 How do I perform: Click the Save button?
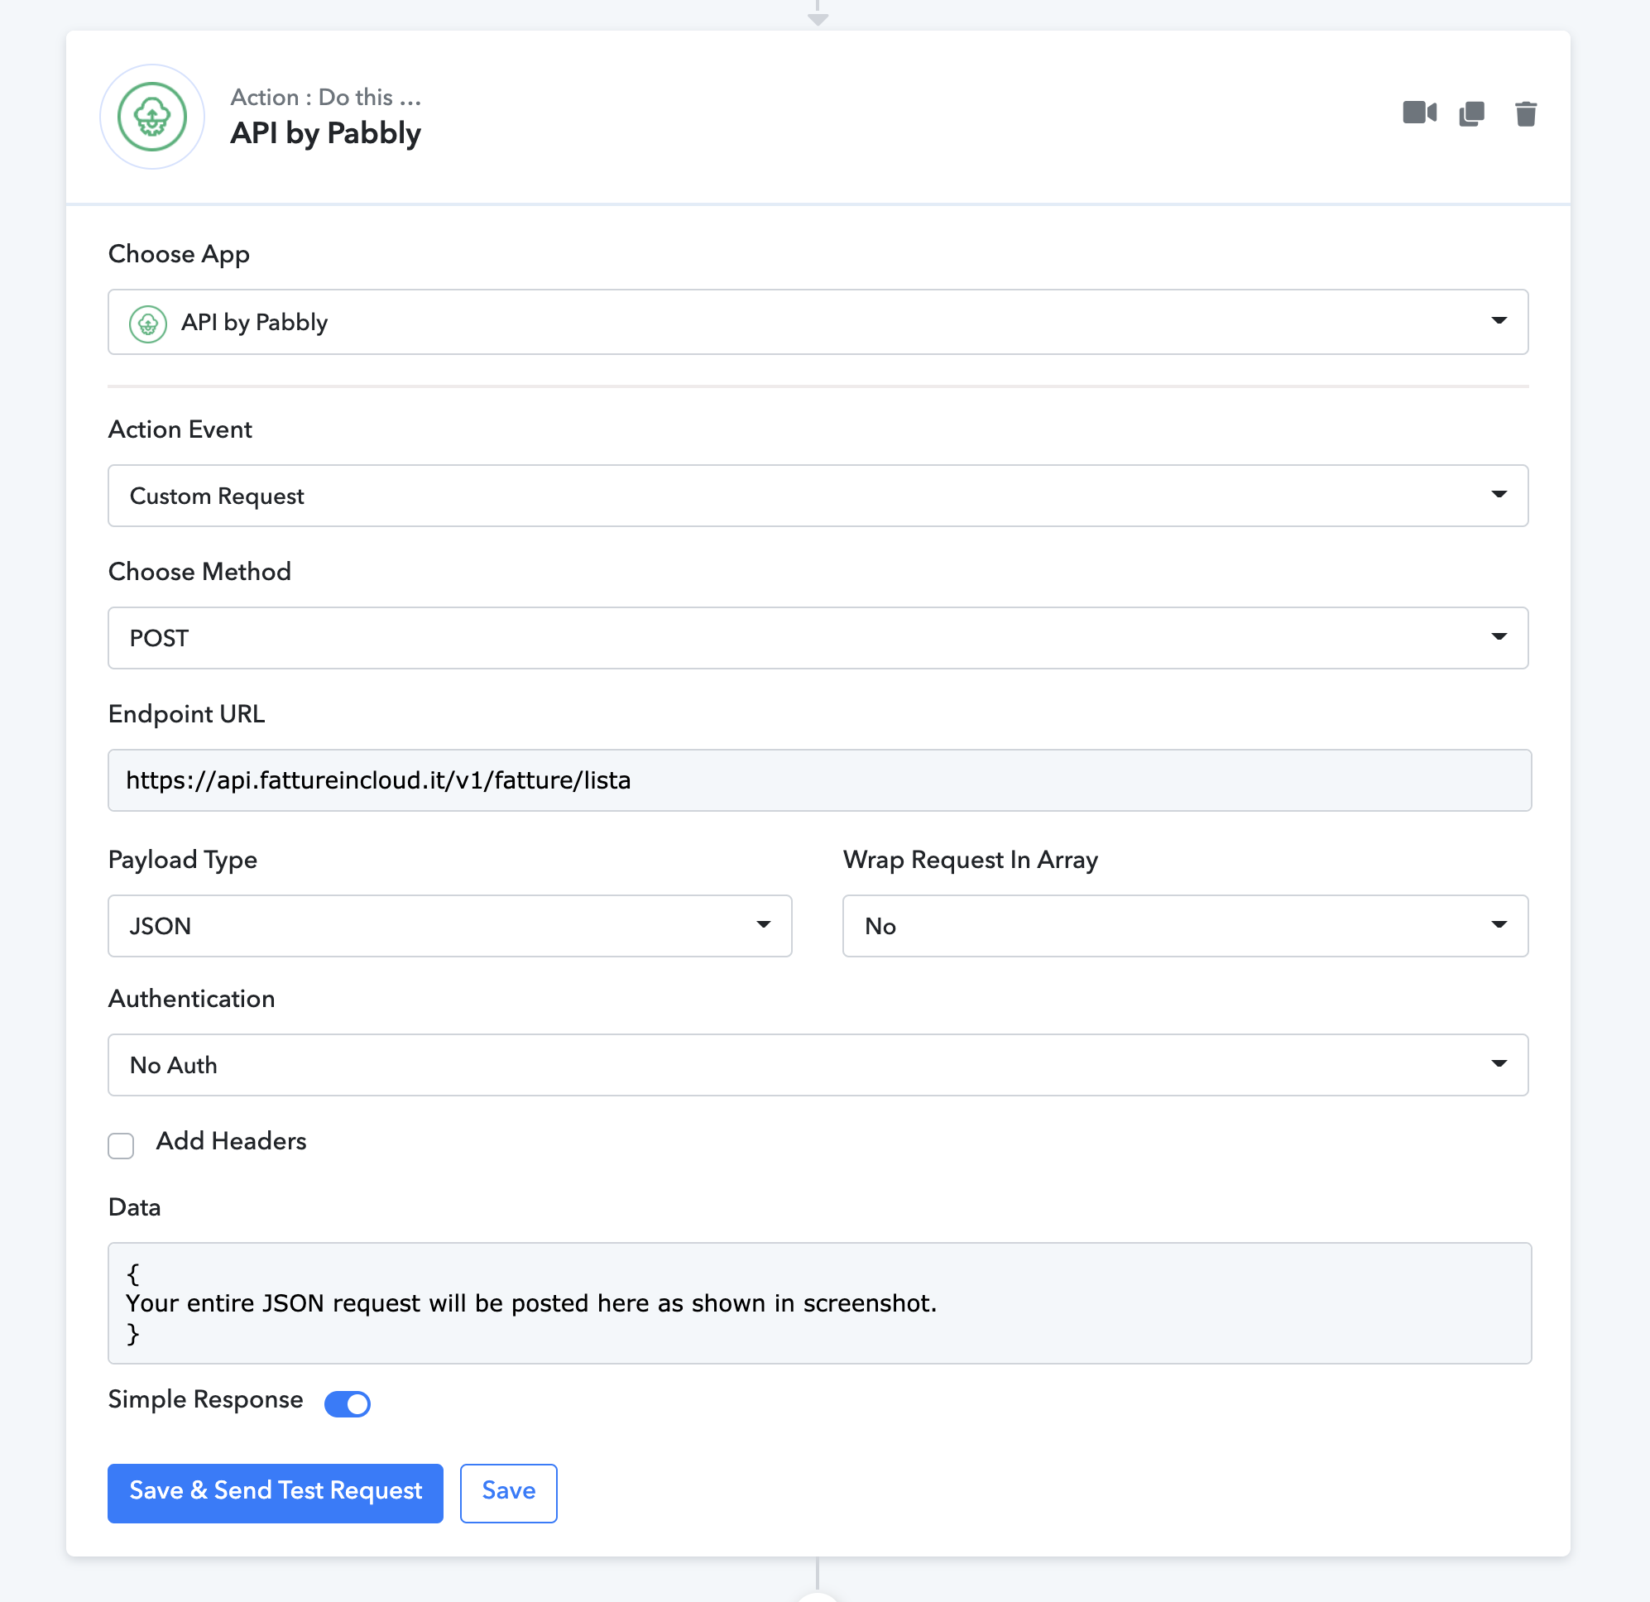coord(508,1493)
